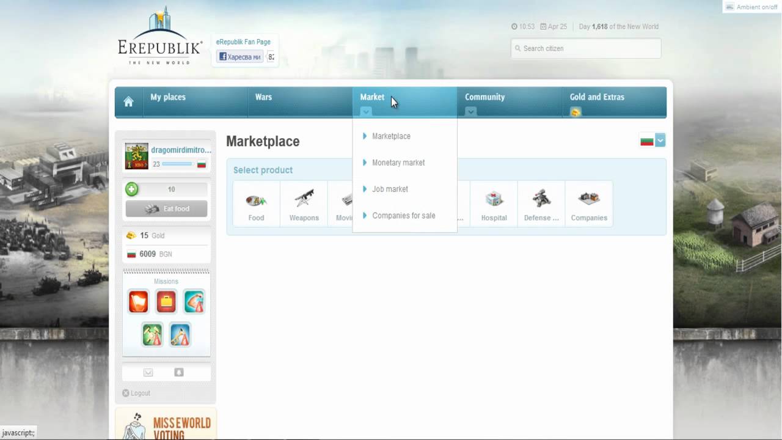
Task: Select Job market in the dropdown
Action: 390,189
